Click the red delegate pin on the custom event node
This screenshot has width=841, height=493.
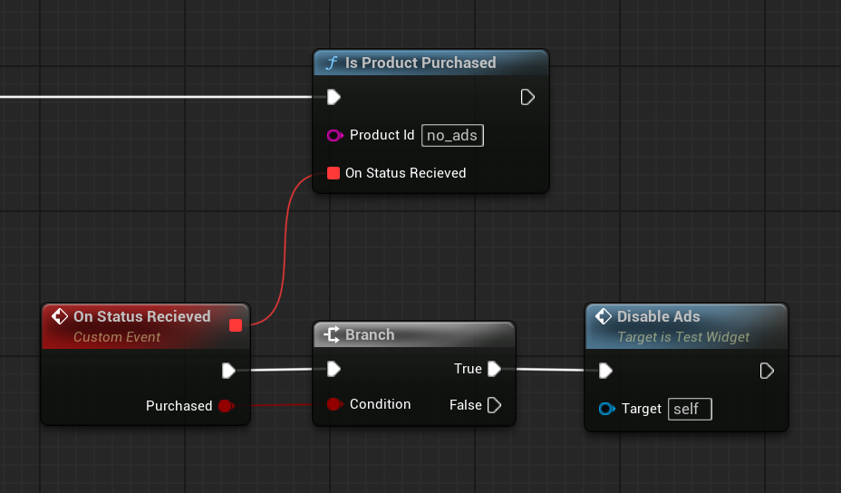click(x=236, y=325)
